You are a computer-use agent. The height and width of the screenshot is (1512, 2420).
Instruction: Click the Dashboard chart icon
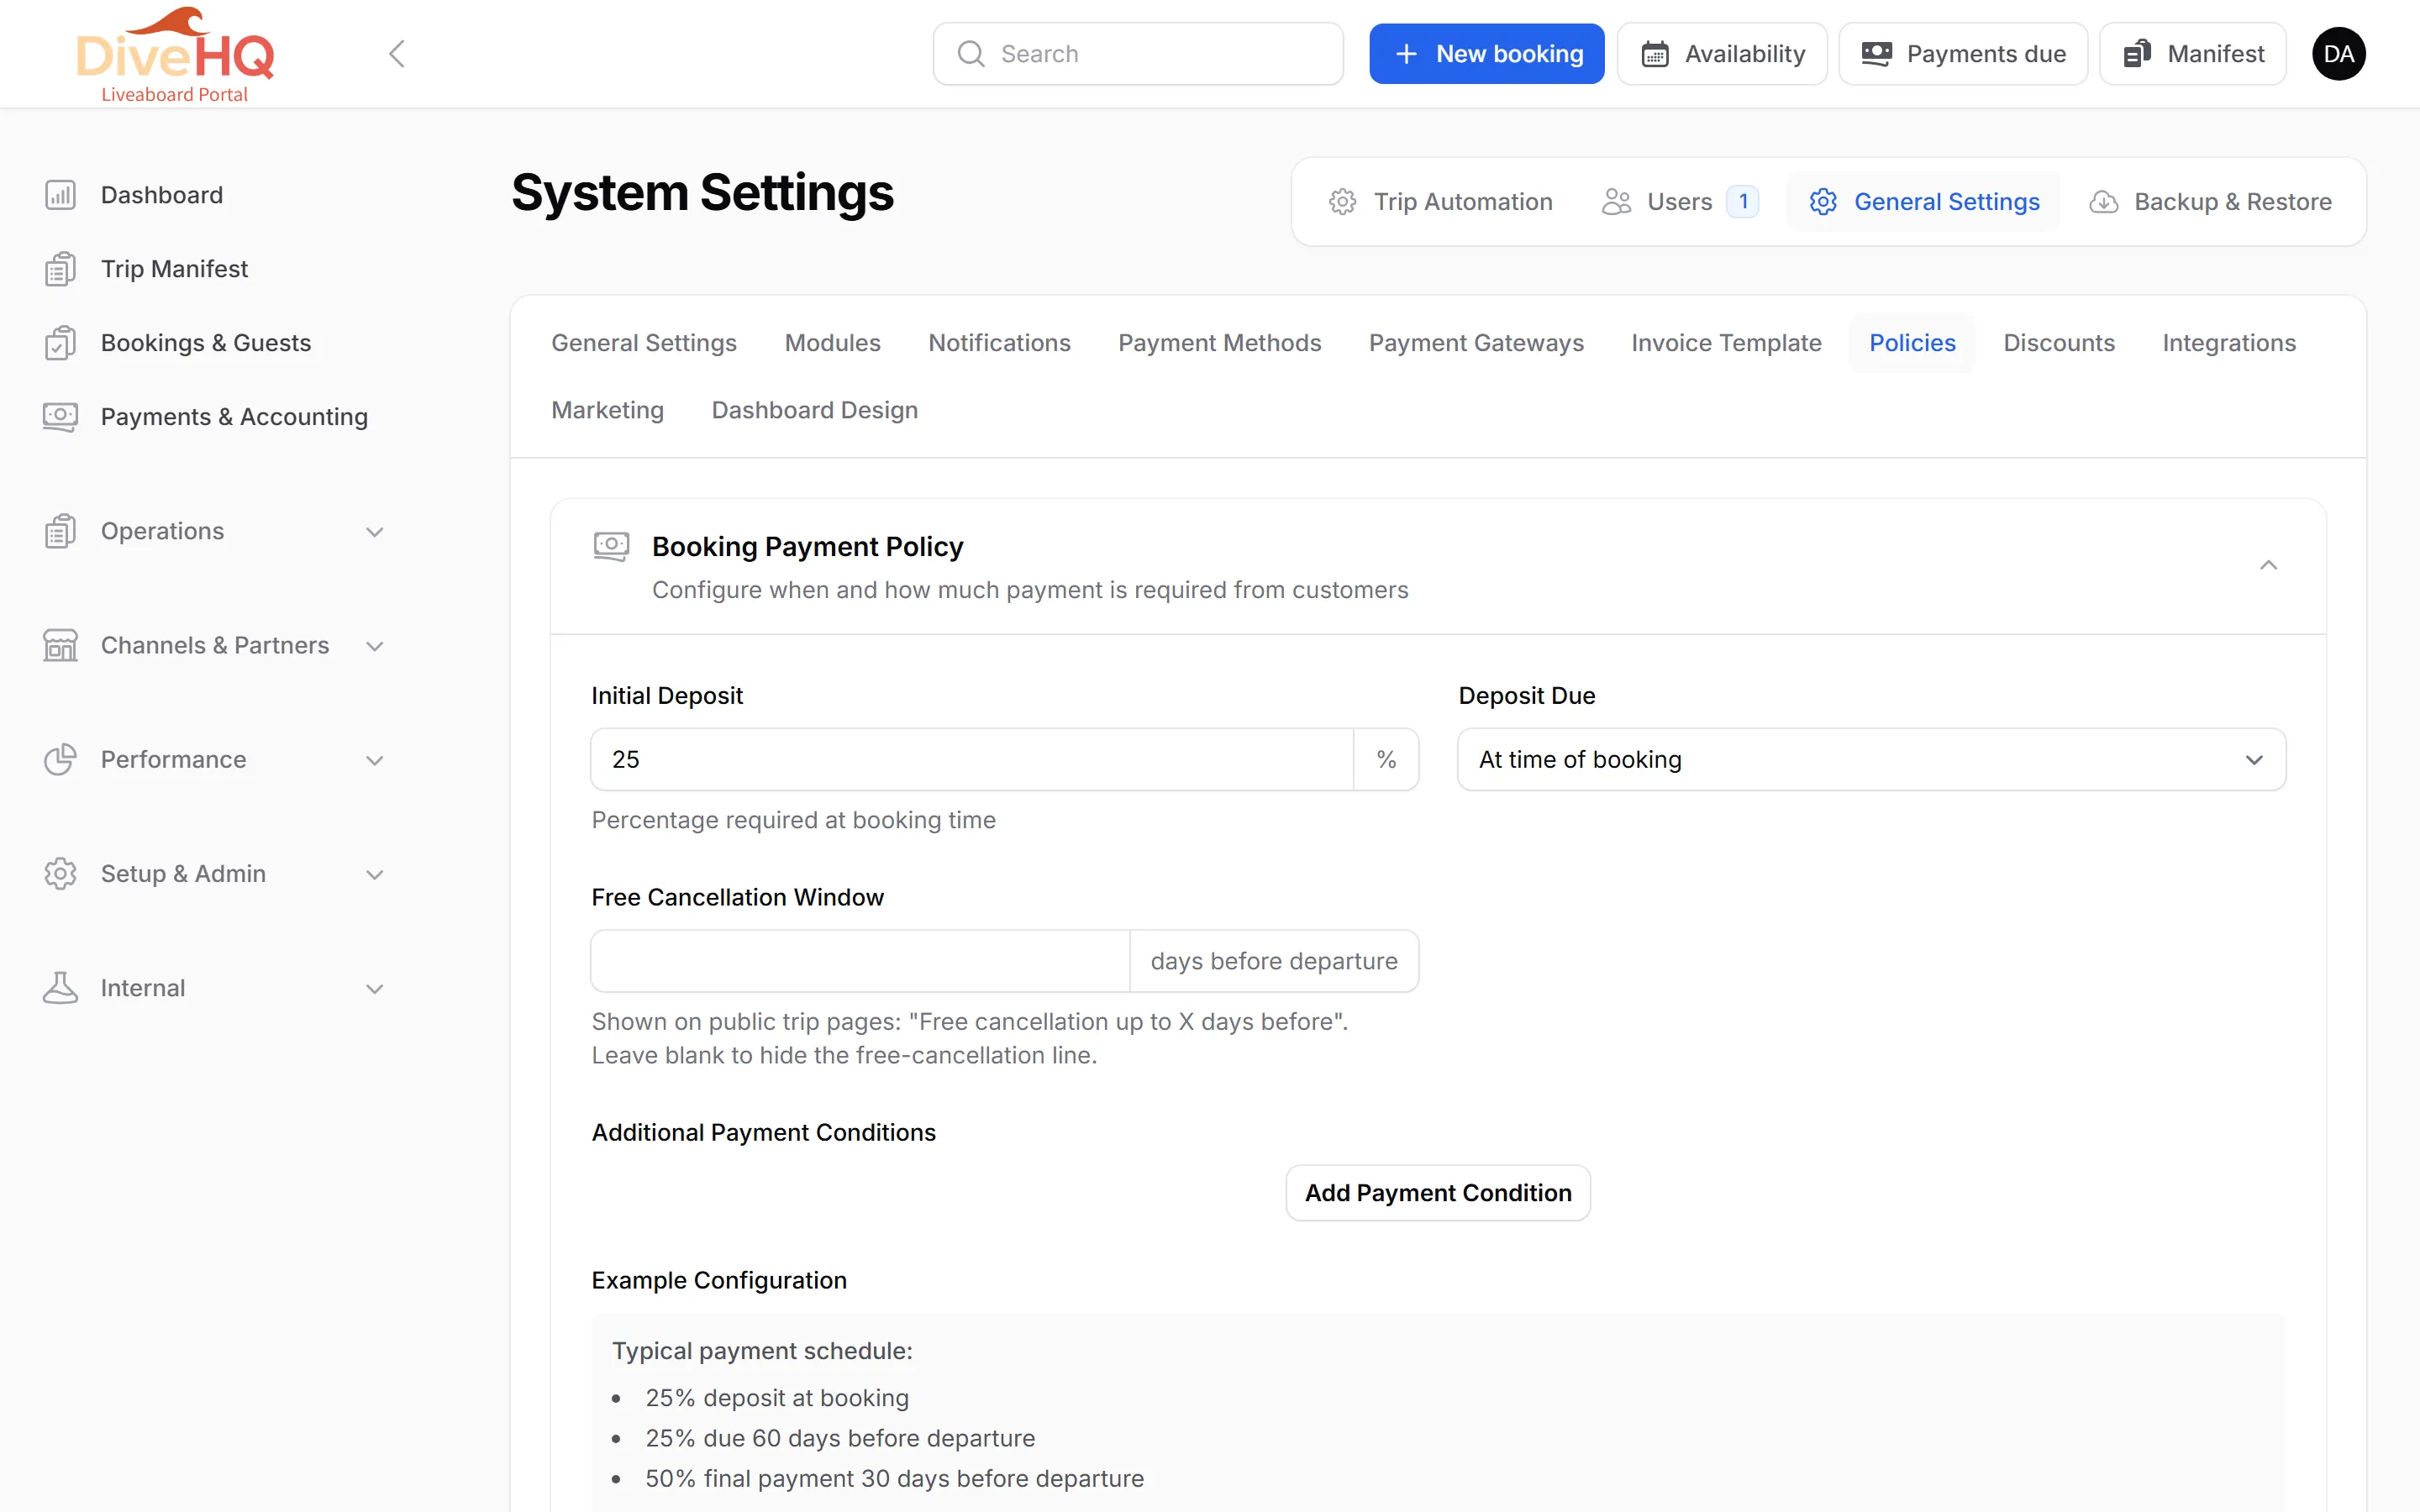(60, 195)
